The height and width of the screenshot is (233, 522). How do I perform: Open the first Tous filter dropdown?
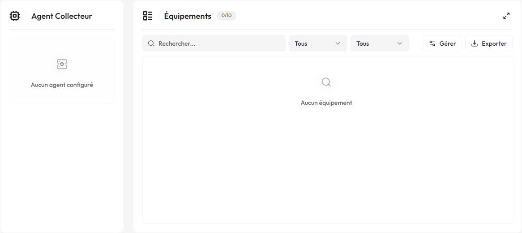[318, 43]
